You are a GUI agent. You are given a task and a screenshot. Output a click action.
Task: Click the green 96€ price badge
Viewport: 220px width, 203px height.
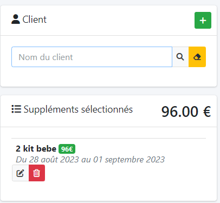67,149
